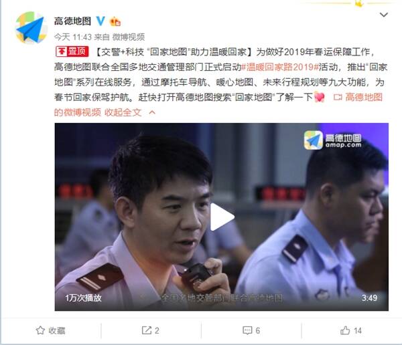Viewport: 402px width, 345px height.
Task: Click the blue V verification badge
Action: pos(100,21)
